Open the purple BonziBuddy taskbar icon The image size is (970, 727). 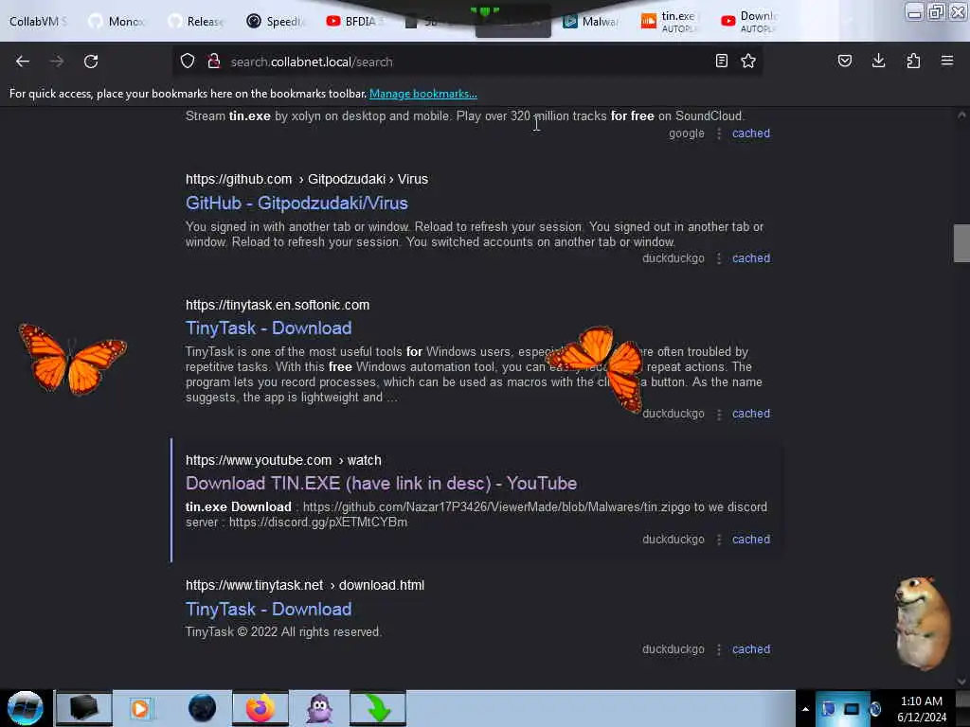(x=320, y=708)
